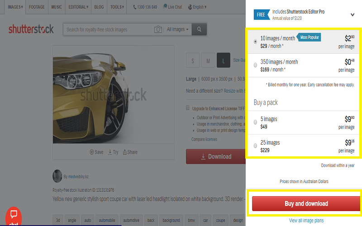Save the image using the plus icon

coord(92,152)
